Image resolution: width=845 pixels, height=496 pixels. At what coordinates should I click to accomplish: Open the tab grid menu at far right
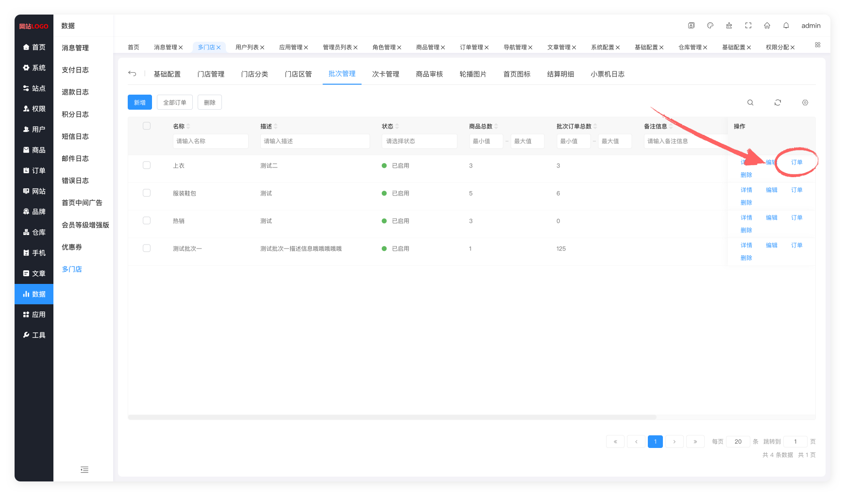pyautogui.click(x=818, y=45)
